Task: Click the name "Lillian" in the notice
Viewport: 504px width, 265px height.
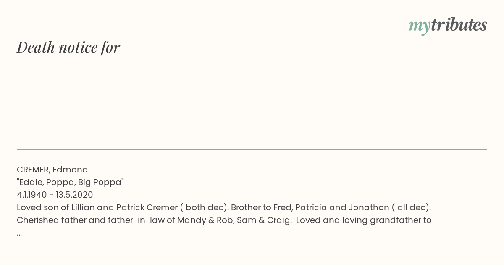Action: [83, 207]
